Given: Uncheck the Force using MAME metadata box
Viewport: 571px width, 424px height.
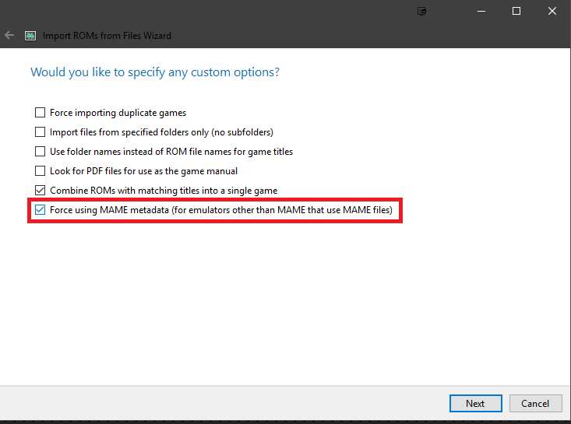Looking at the screenshot, I should pyautogui.click(x=40, y=209).
